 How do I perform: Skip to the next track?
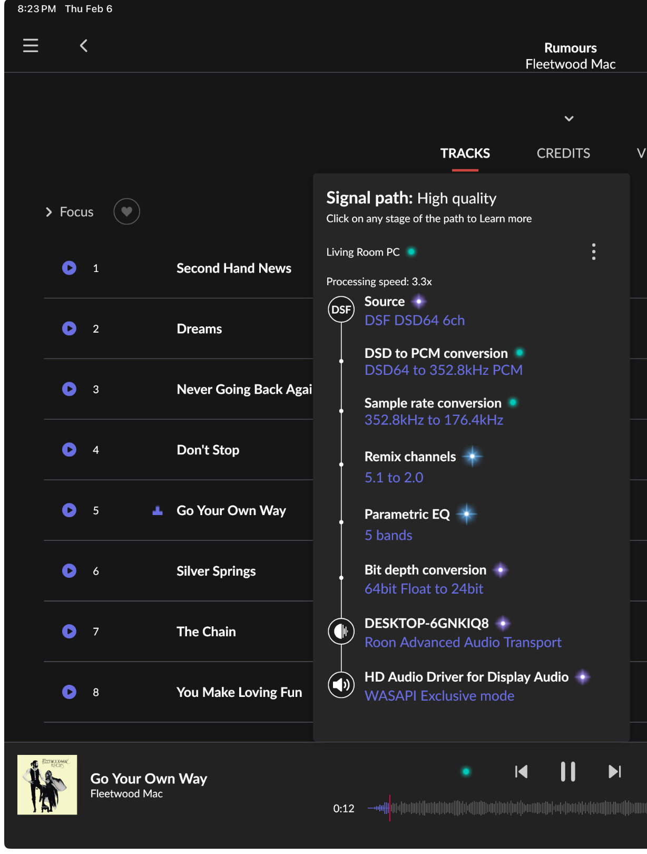pos(615,771)
